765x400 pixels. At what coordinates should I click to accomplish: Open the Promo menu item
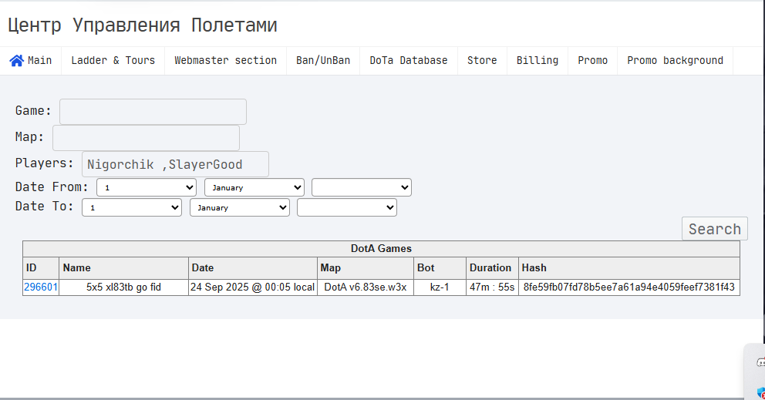tap(593, 60)
